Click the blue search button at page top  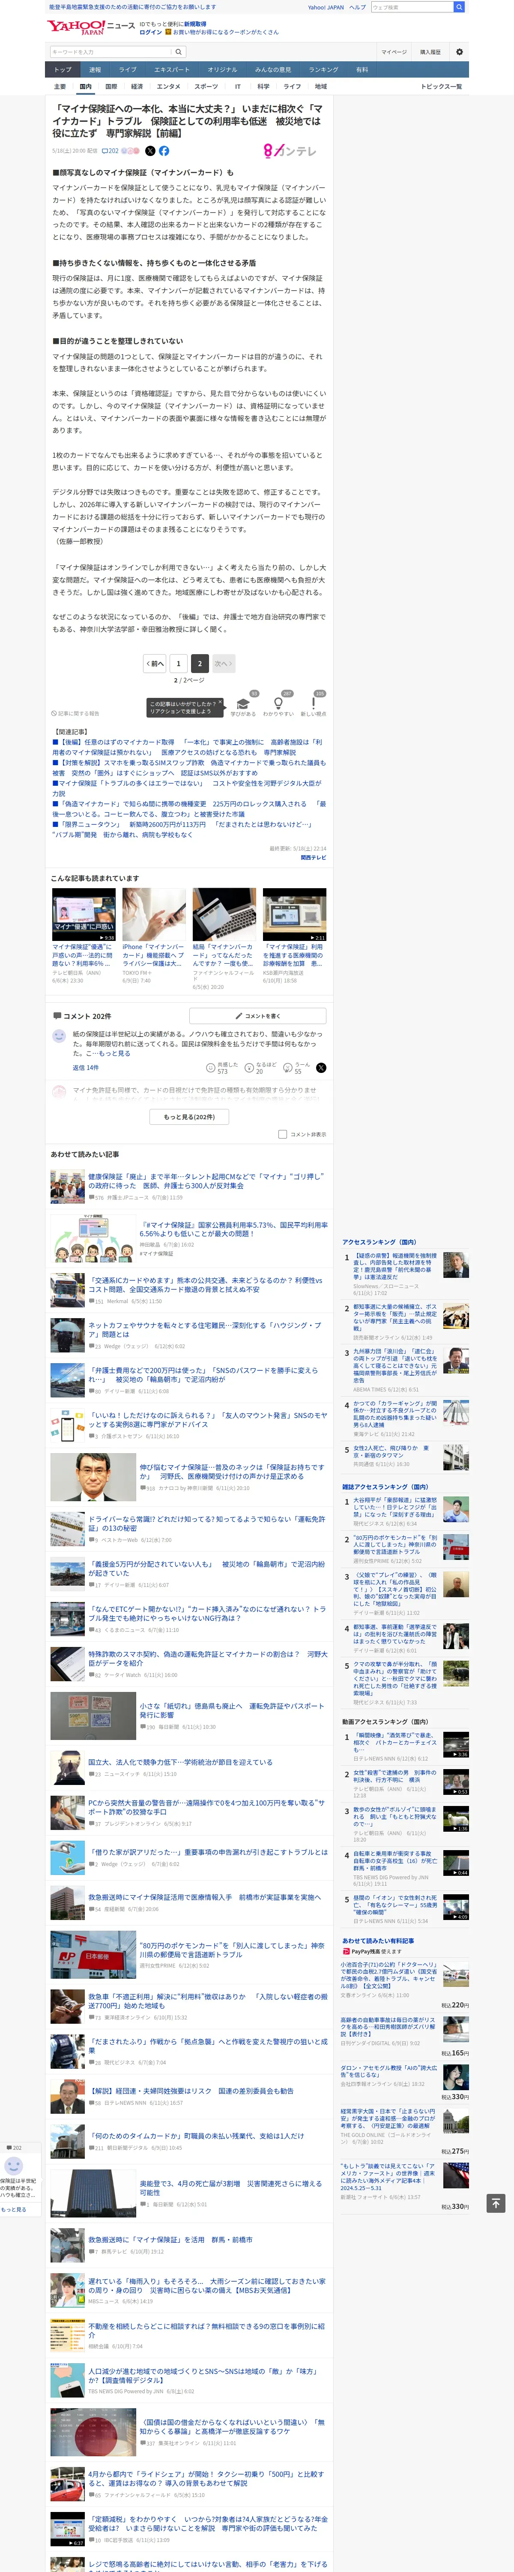pyautogui.click(x=459, y=7)
